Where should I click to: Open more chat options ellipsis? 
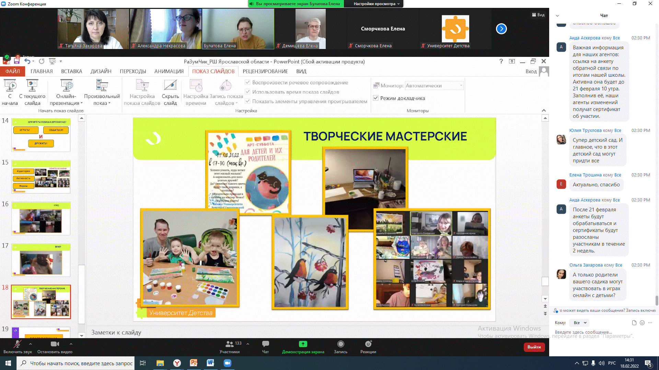pos(650,323)
